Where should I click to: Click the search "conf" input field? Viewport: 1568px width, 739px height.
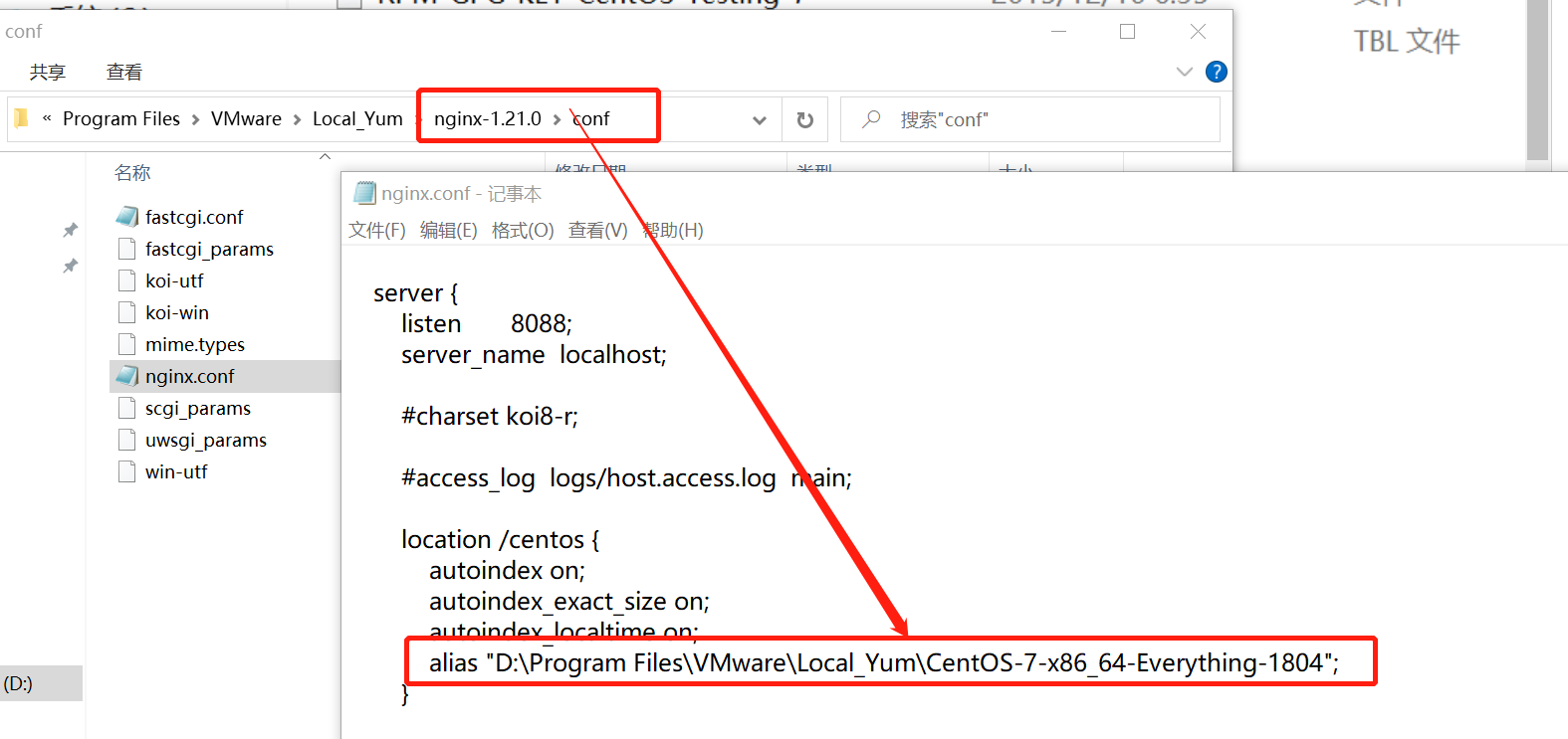click(1030, 119)
